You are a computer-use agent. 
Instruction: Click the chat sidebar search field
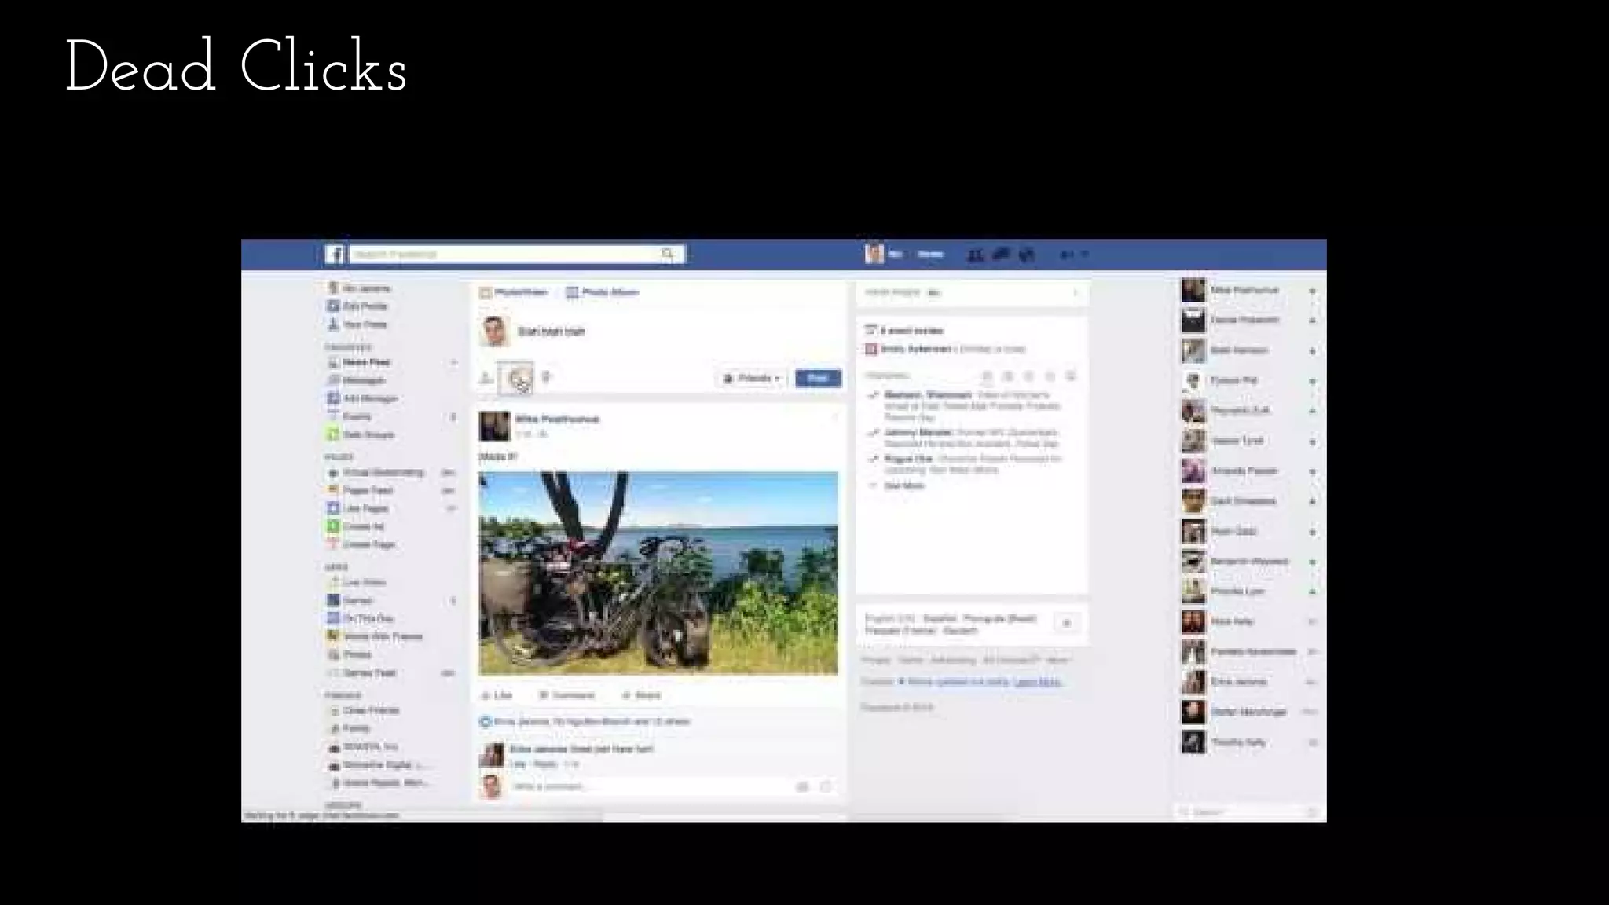1249,812
